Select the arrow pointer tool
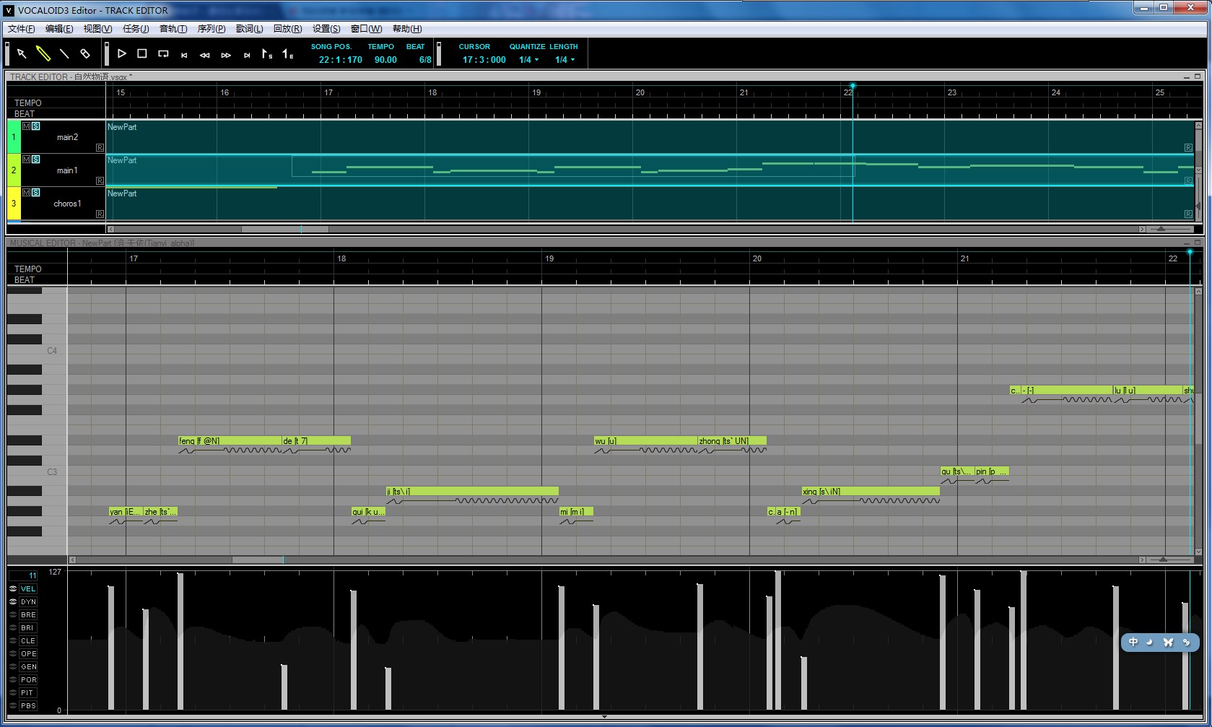Viewport: 1212px width, 727px height. point(22,53)
